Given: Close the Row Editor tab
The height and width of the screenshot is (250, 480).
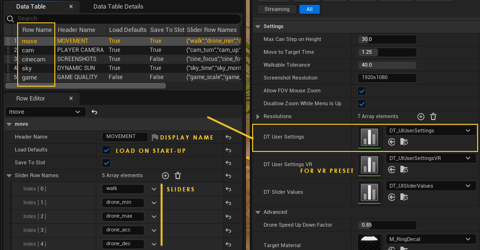Looking at the screenshot, I should pos(71,99).
